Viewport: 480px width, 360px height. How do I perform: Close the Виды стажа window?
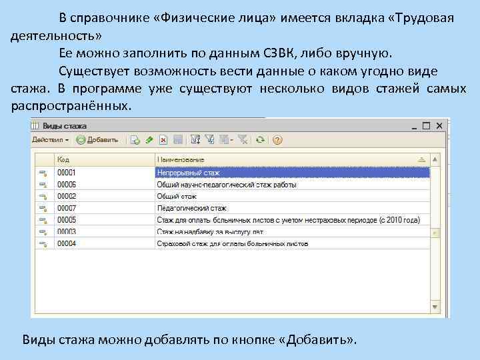[439, 126]
